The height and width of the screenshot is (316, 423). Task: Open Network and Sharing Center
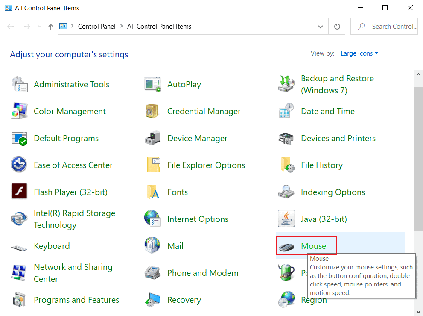(x=73, y=272)
